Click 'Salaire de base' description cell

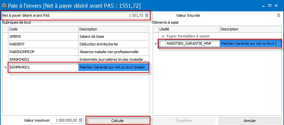(x=114, y=36)
